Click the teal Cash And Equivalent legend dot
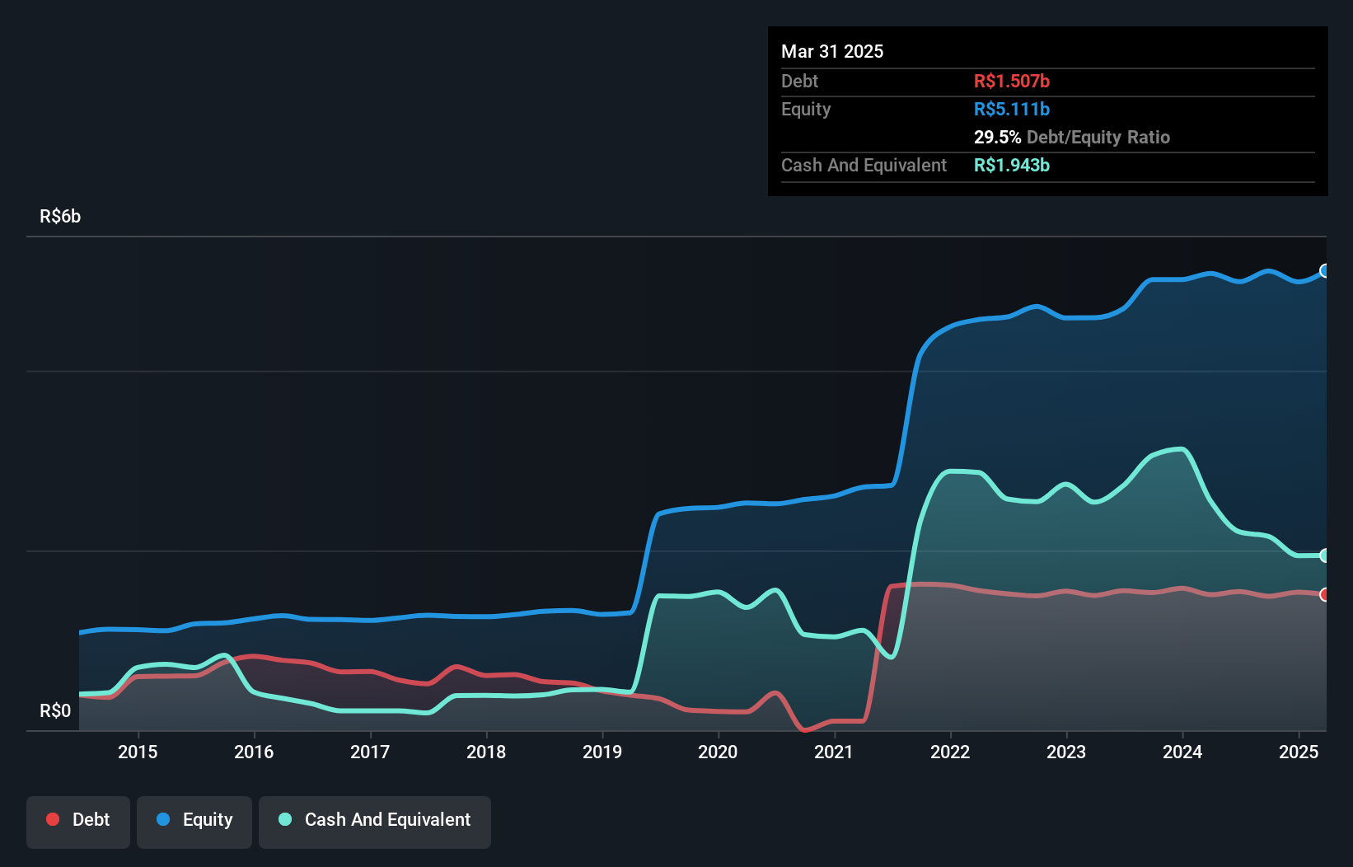Viewport: 1353px width, 867px height. (x=285, y=819)
